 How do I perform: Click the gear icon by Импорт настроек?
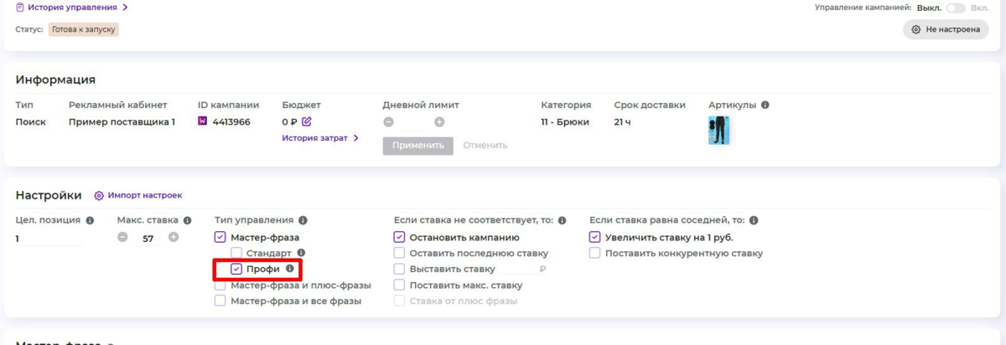click(99, 195)
